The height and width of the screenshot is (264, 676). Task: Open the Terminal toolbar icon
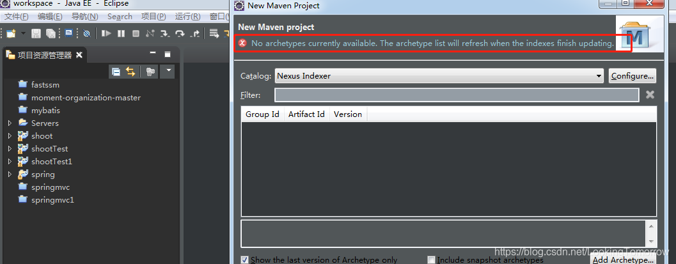[x=68, y=33]
